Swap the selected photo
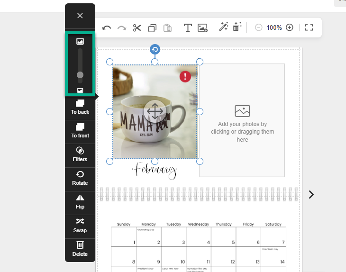346x272 pixels. click(x=80, y=226)
